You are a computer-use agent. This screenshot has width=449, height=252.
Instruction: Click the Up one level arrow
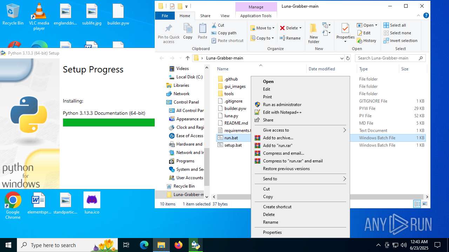[188, 58]
